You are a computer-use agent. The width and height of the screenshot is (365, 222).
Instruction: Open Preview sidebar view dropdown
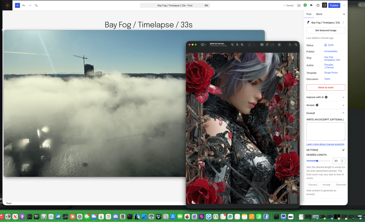point(203,45)
